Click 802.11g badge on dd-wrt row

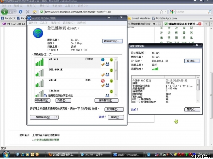[111, 60]
